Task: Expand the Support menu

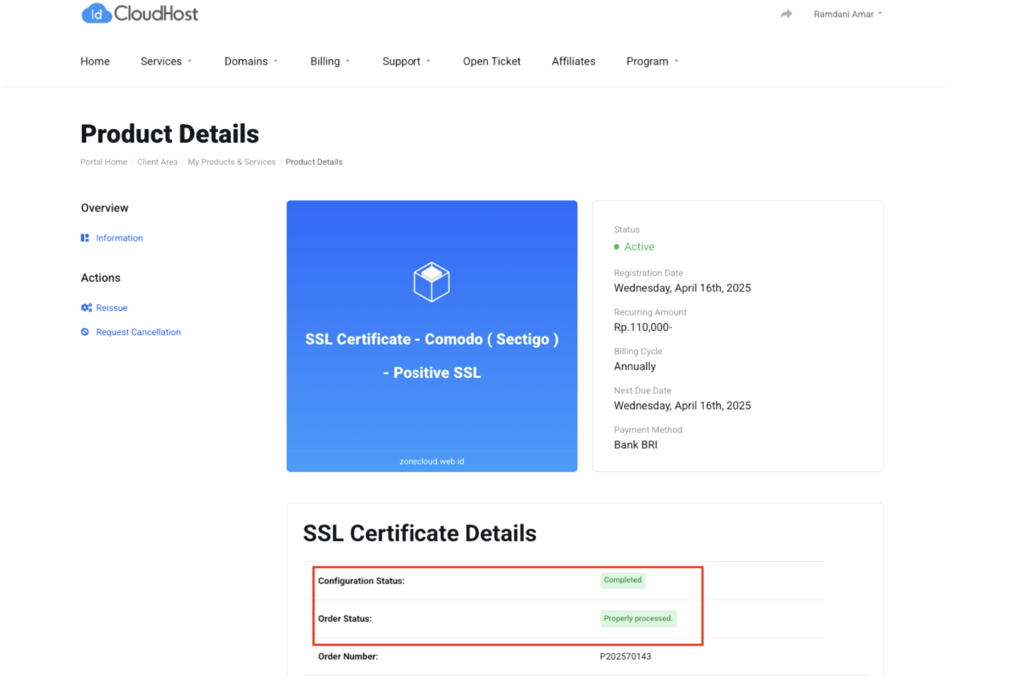Action: click(x=406, y=61)
